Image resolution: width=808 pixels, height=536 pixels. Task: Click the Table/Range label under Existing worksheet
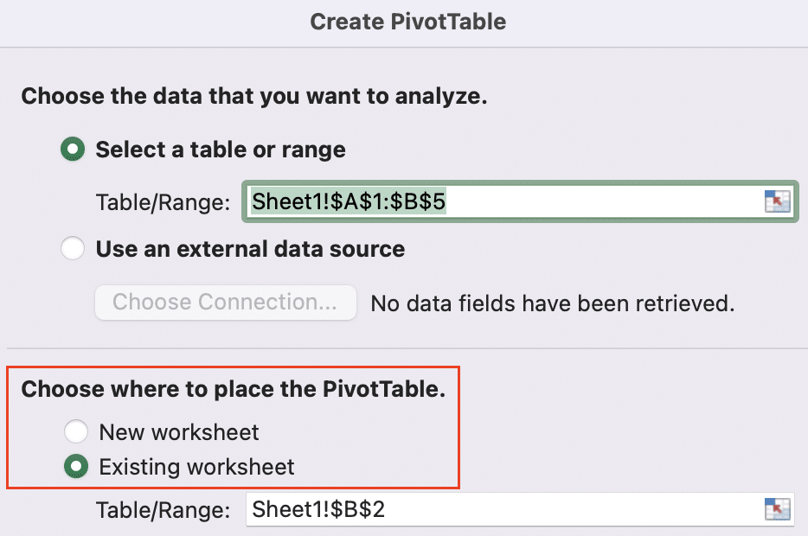163,510
